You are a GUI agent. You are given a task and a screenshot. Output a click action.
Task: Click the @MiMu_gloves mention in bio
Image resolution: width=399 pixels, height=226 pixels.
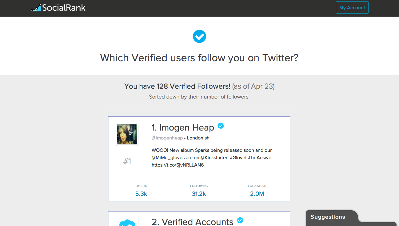click(168, 158)
